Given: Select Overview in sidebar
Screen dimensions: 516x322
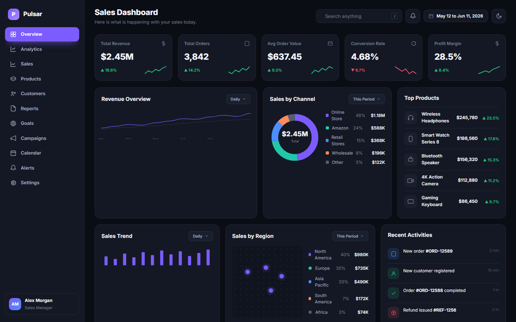Looking at the screenshot, I should [42, 34].
